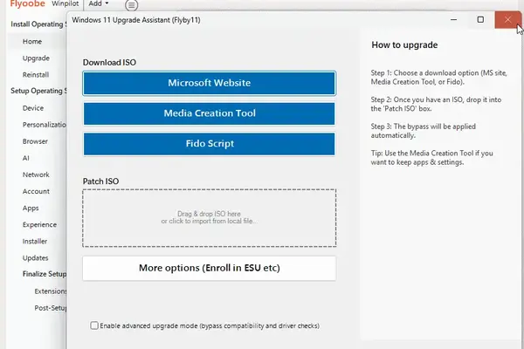
Task: Choose the Media Creation Tool option
Action: (x=209, y=113)
